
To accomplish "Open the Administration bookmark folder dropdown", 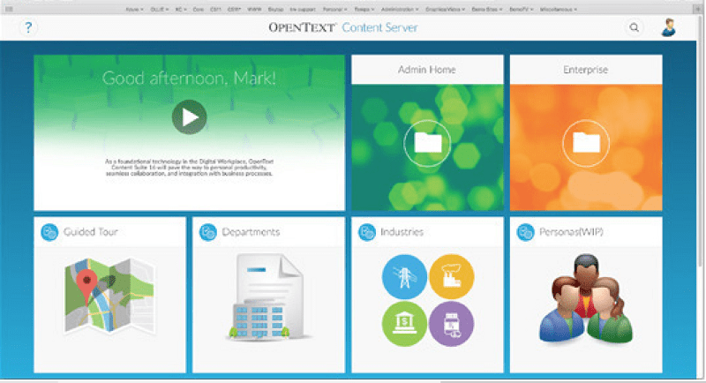I will [400, 9].
